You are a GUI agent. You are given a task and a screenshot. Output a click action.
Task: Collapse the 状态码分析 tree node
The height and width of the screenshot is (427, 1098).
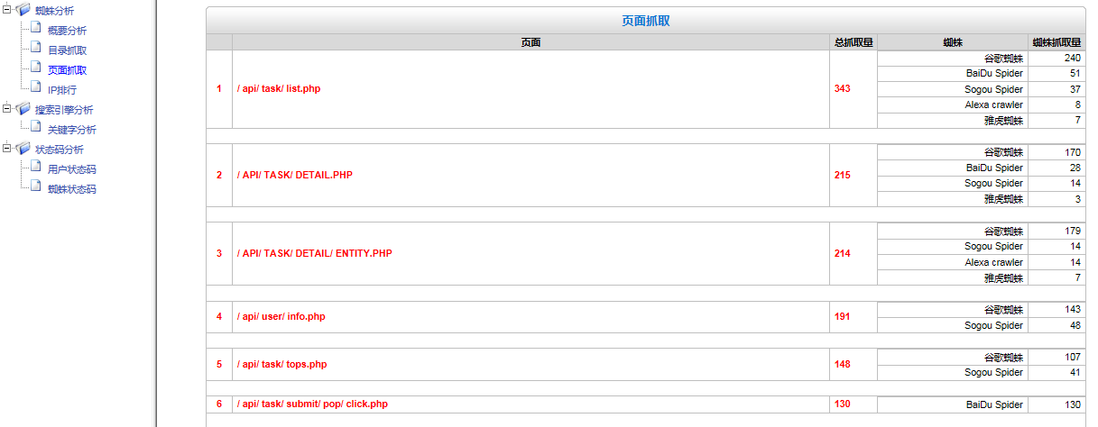(x=7, y=149)
